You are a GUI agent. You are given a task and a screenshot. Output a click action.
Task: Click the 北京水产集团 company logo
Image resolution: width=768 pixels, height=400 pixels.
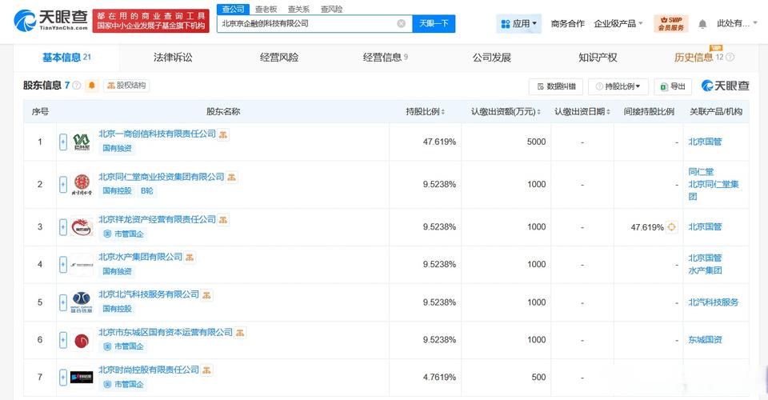tap(82, 265)
